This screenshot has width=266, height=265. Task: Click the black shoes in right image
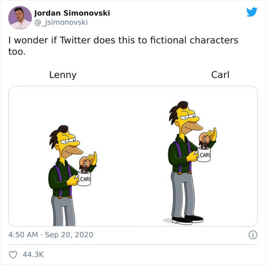click(x=187, y=219)
